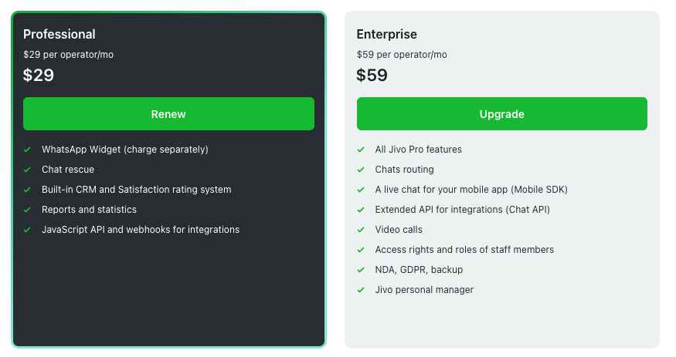Image resolution: width=676 pixels, height=357 pixels.
Task: Click checkmark next to All Jivo Pro features
Action: [361, 150]
